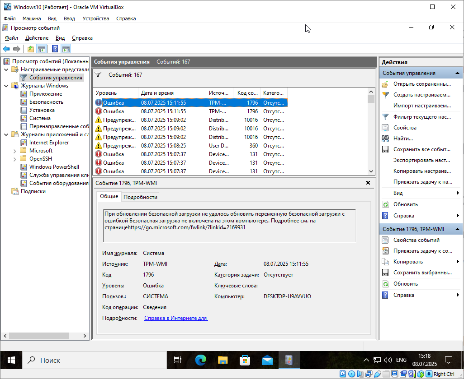This screenshot has width=464, height=379.
Task: Click the Forward arrow toolbar icon
Action: [x=17, y=49]
